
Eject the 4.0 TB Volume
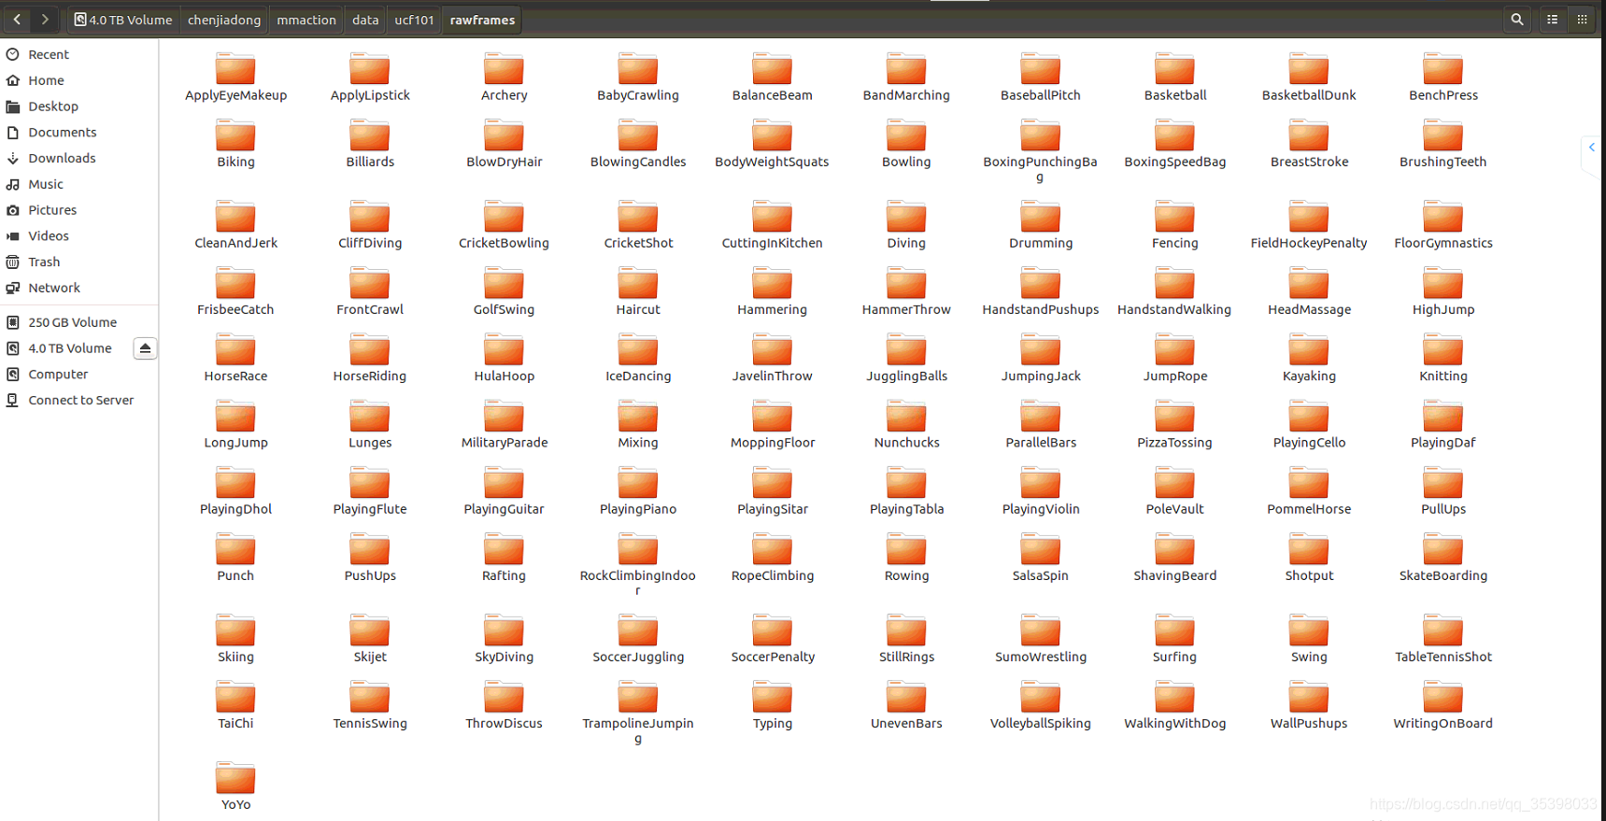(x=145, y=348)
